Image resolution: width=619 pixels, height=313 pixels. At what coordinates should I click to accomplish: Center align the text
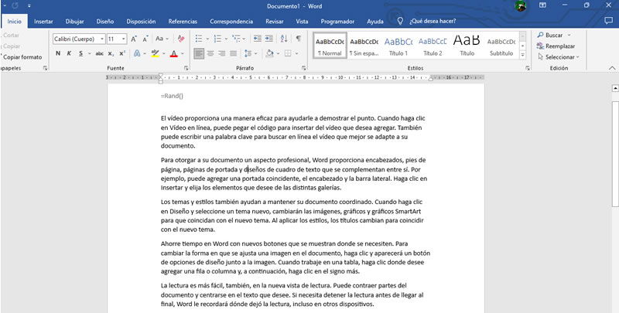[211, 53]
